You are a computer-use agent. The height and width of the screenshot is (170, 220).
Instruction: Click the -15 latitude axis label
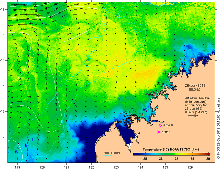coord(3,86)
